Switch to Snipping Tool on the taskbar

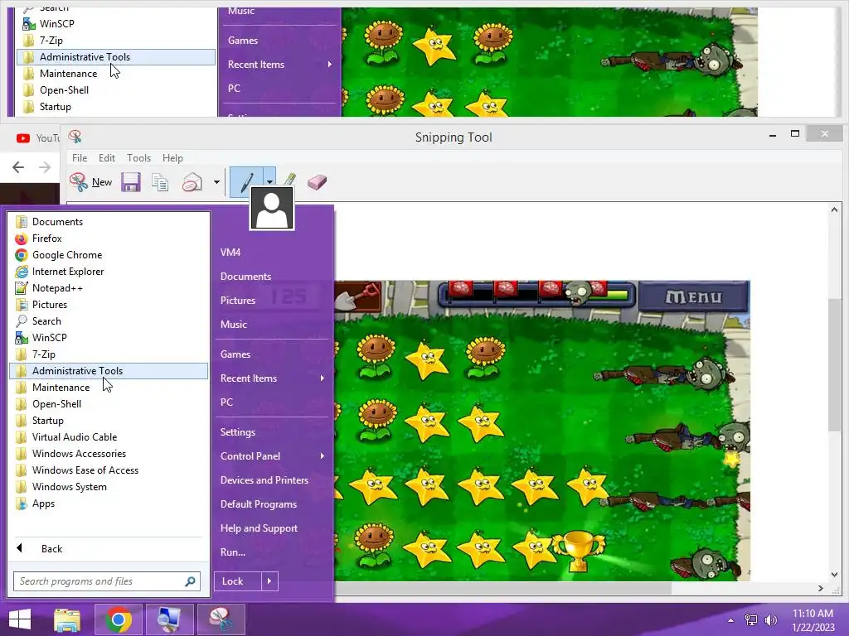pos(221,619)
